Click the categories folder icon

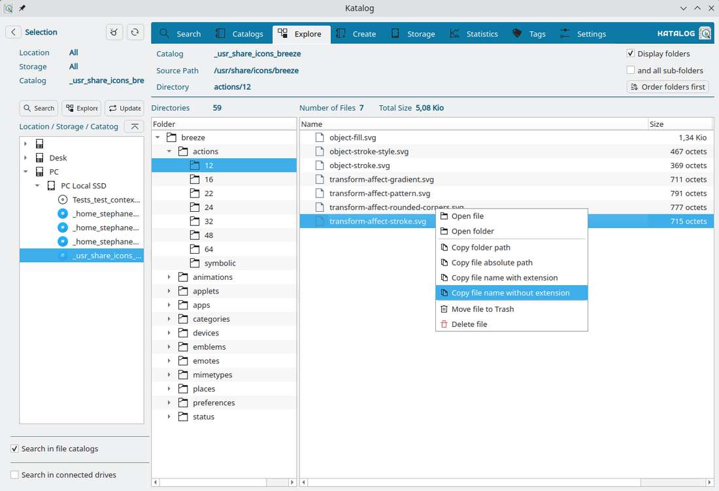tap(183, 319)
